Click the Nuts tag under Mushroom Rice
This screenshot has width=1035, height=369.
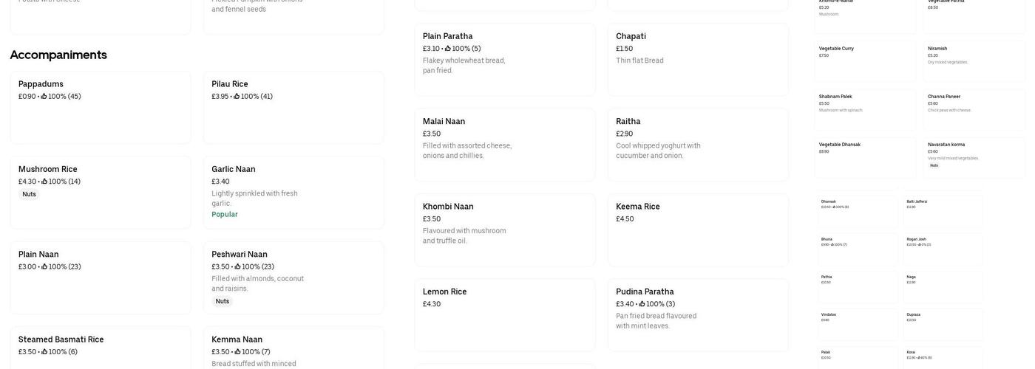[x=29, y=195]
